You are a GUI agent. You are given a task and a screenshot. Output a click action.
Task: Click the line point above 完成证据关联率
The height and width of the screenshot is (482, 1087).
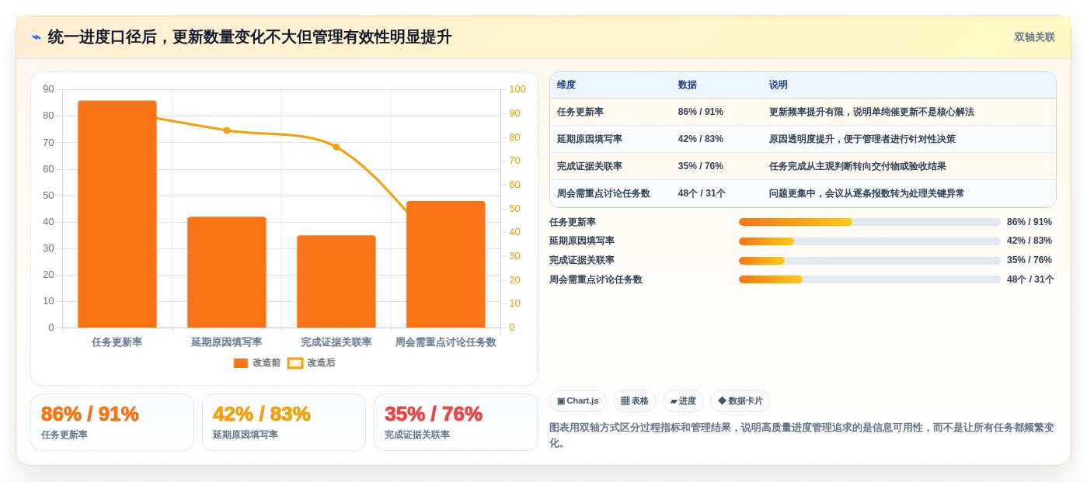[x=336, y=147]
